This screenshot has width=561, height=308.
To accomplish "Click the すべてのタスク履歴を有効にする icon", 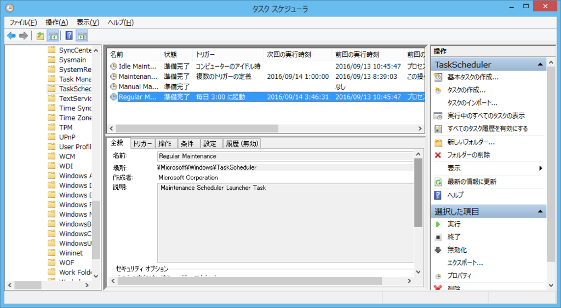I will click(438, 129).
